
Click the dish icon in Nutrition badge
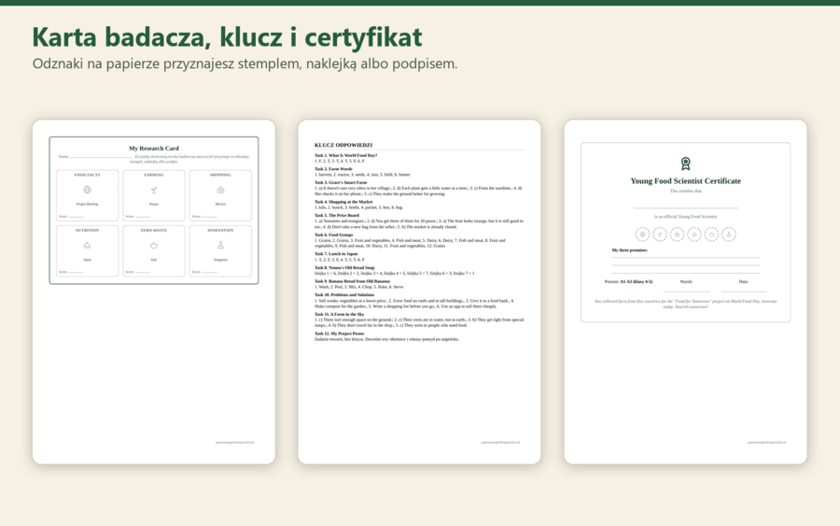click(x=87, y=245)
